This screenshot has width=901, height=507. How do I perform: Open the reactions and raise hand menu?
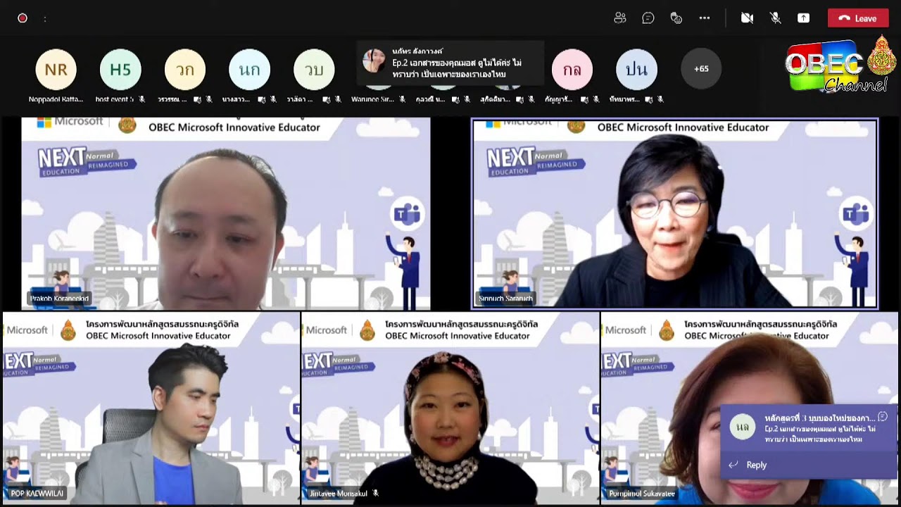tap(676, 18)
